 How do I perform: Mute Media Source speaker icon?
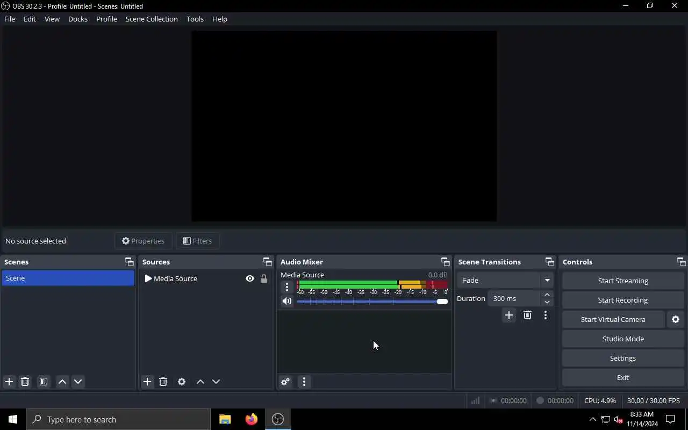pos(287,302)
